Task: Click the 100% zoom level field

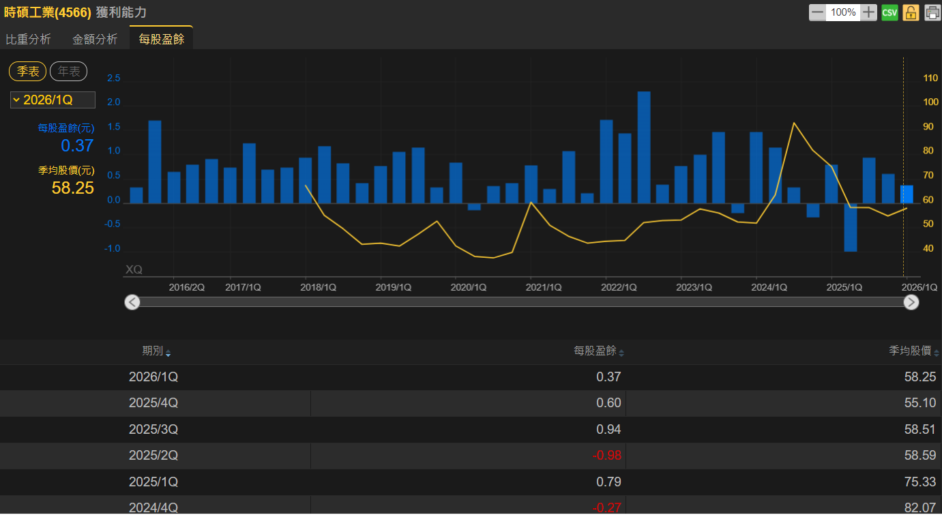Action: (843, 12)
